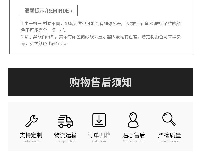Click the 购物售后须知 banner heading

click(x=100, y=82)
